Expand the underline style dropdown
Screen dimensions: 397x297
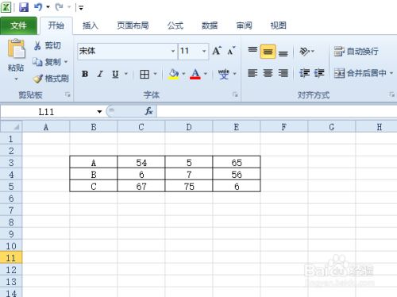click(126, 74)
